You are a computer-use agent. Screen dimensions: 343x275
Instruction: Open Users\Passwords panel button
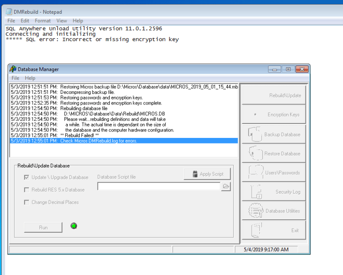pos(274,173)
